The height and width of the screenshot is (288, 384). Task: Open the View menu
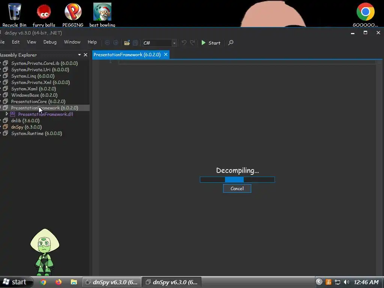tap(31, 42)
